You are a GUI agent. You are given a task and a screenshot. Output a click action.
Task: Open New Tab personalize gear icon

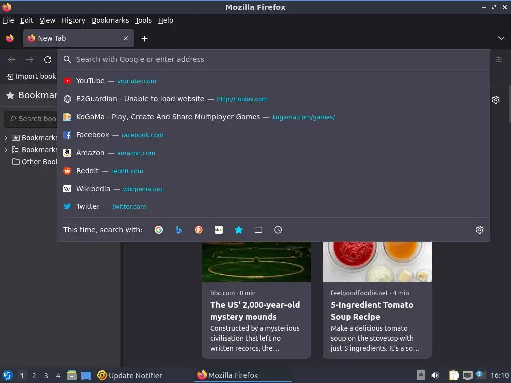[496, 100]
